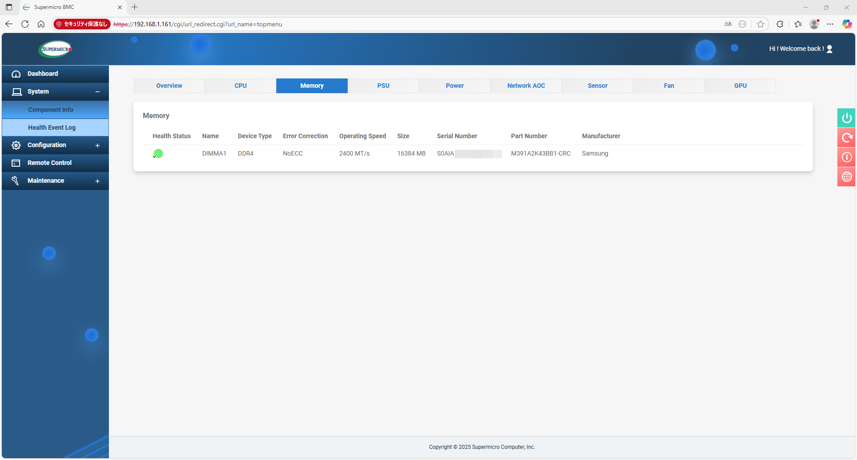Viewport: 857px width, 460px height.
Task: Click the Supermicro logo
Action: tap(55, 49)
